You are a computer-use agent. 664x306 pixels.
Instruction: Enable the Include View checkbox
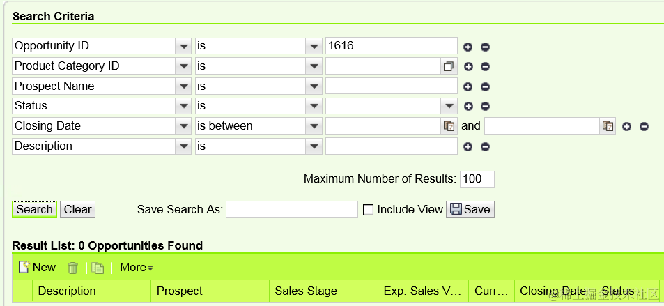pos(369,209)
